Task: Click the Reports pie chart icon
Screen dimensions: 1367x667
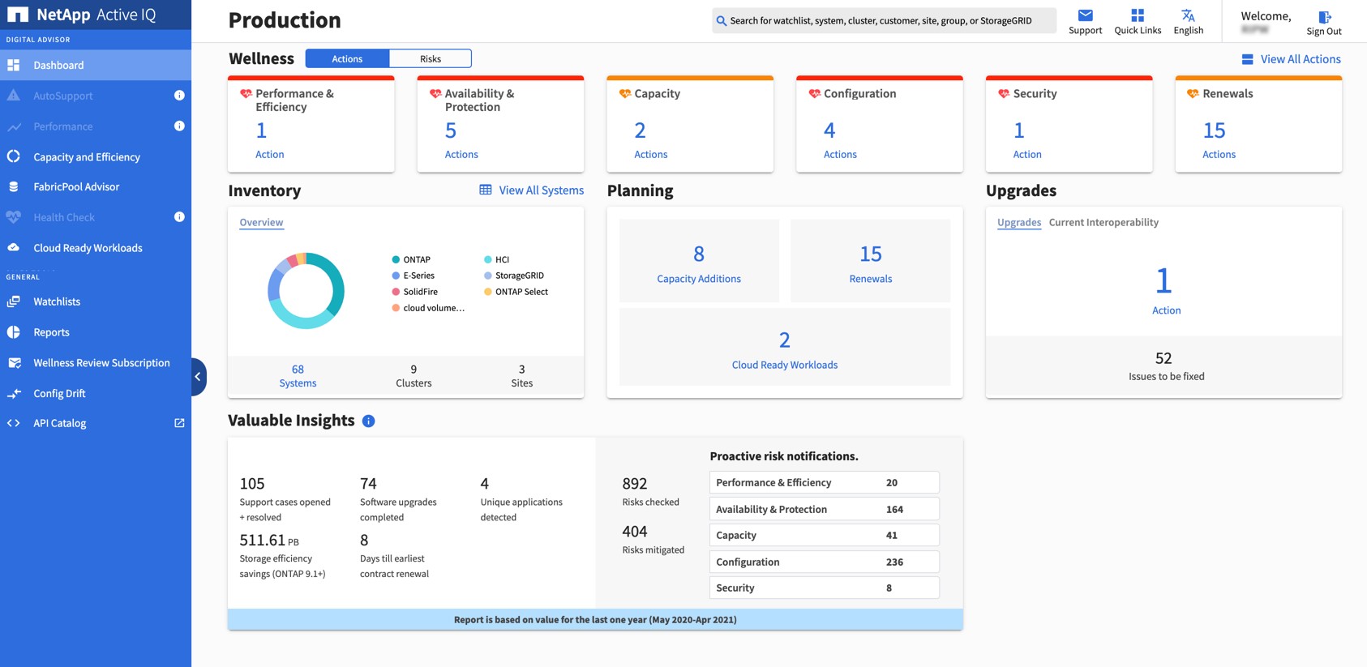Action: click(x=14, y=331)
